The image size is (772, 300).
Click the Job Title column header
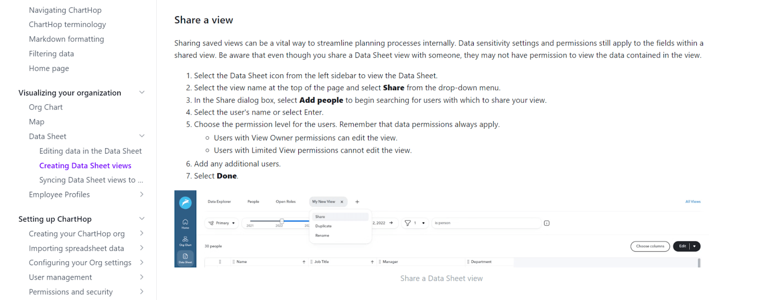321,262
